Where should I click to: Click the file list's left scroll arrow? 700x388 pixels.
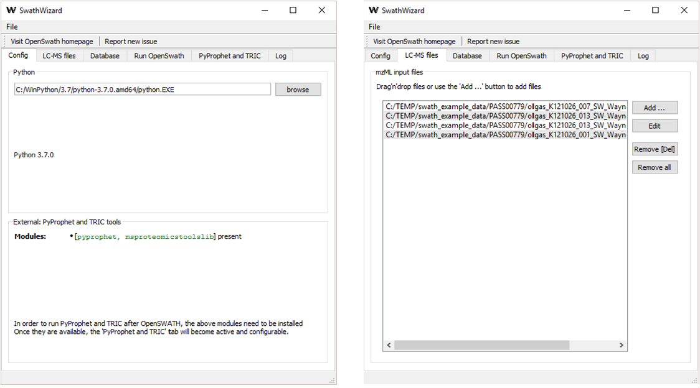pyautogui.click(x=389, y=345)
